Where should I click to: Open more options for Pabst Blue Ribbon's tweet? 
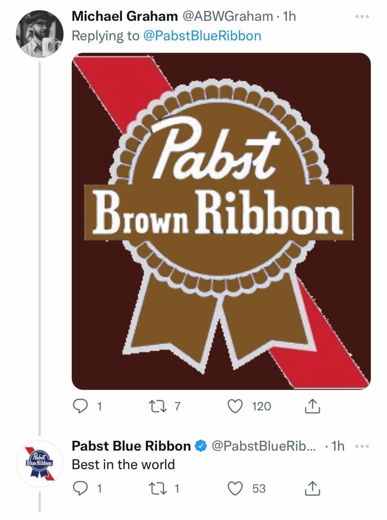(362, 446)
